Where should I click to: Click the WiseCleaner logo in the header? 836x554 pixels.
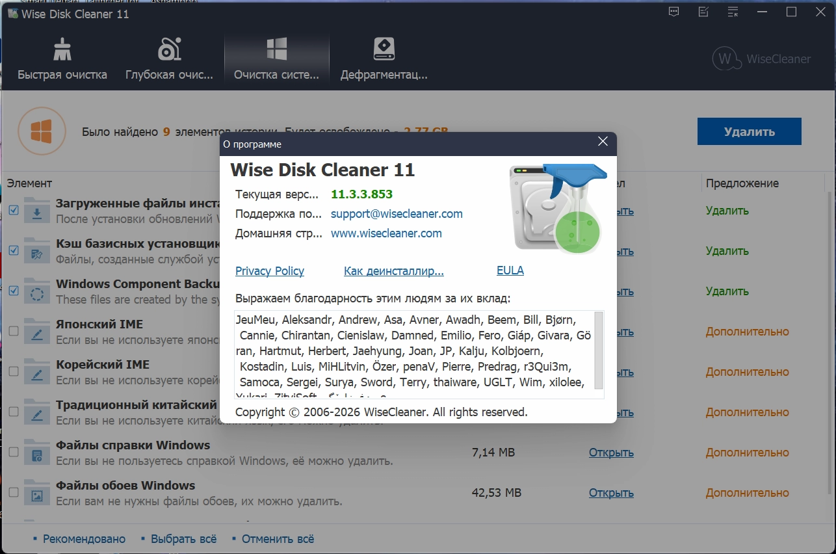click(x=761, y=59)
